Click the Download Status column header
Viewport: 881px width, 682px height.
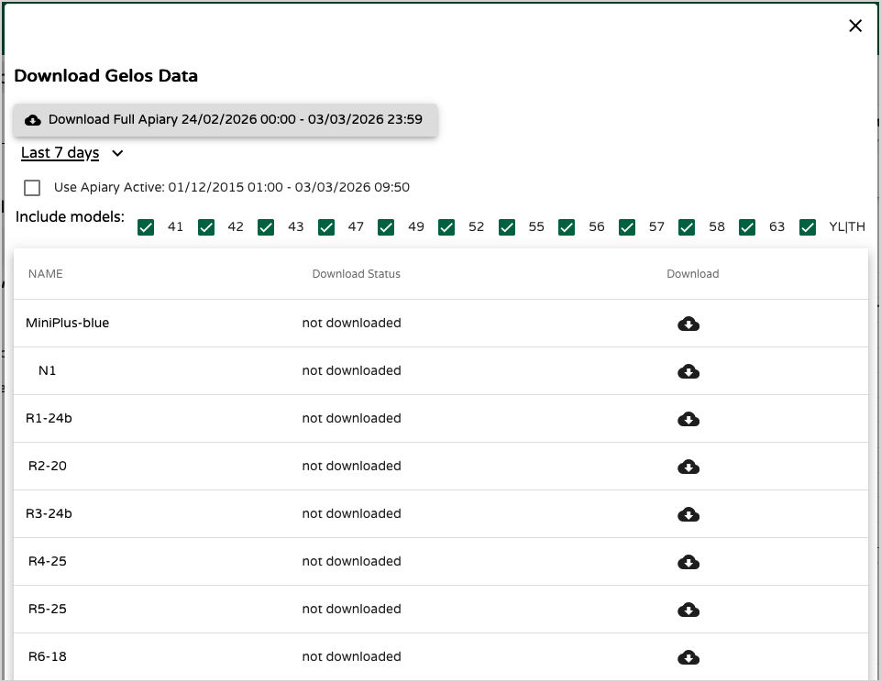[x=356, y=274]
